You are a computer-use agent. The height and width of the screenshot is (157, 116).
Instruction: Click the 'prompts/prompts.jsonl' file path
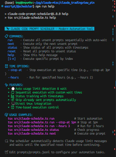pos(33,152)
